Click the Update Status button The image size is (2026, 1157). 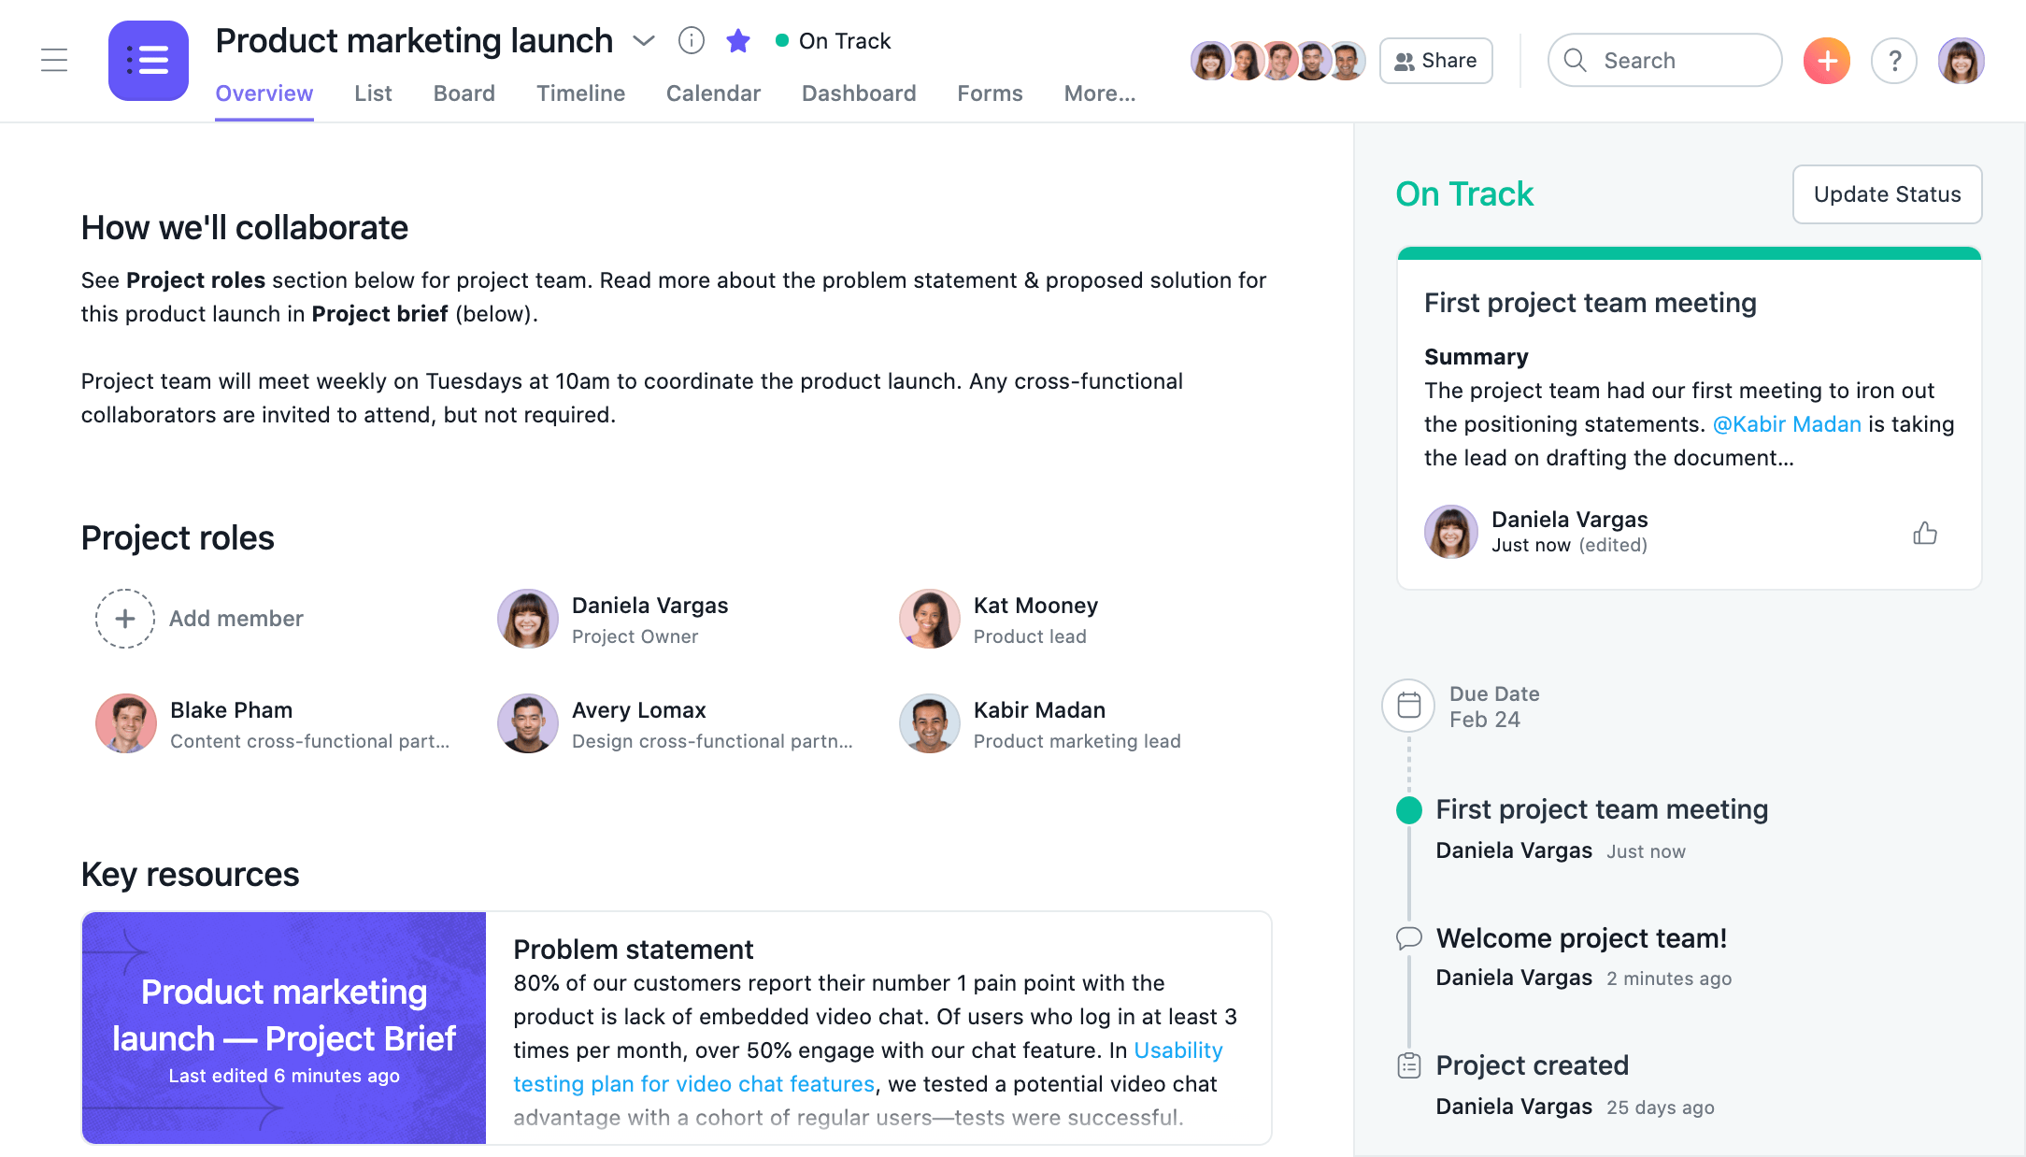pyautogui.click(x=1889, y=193)
